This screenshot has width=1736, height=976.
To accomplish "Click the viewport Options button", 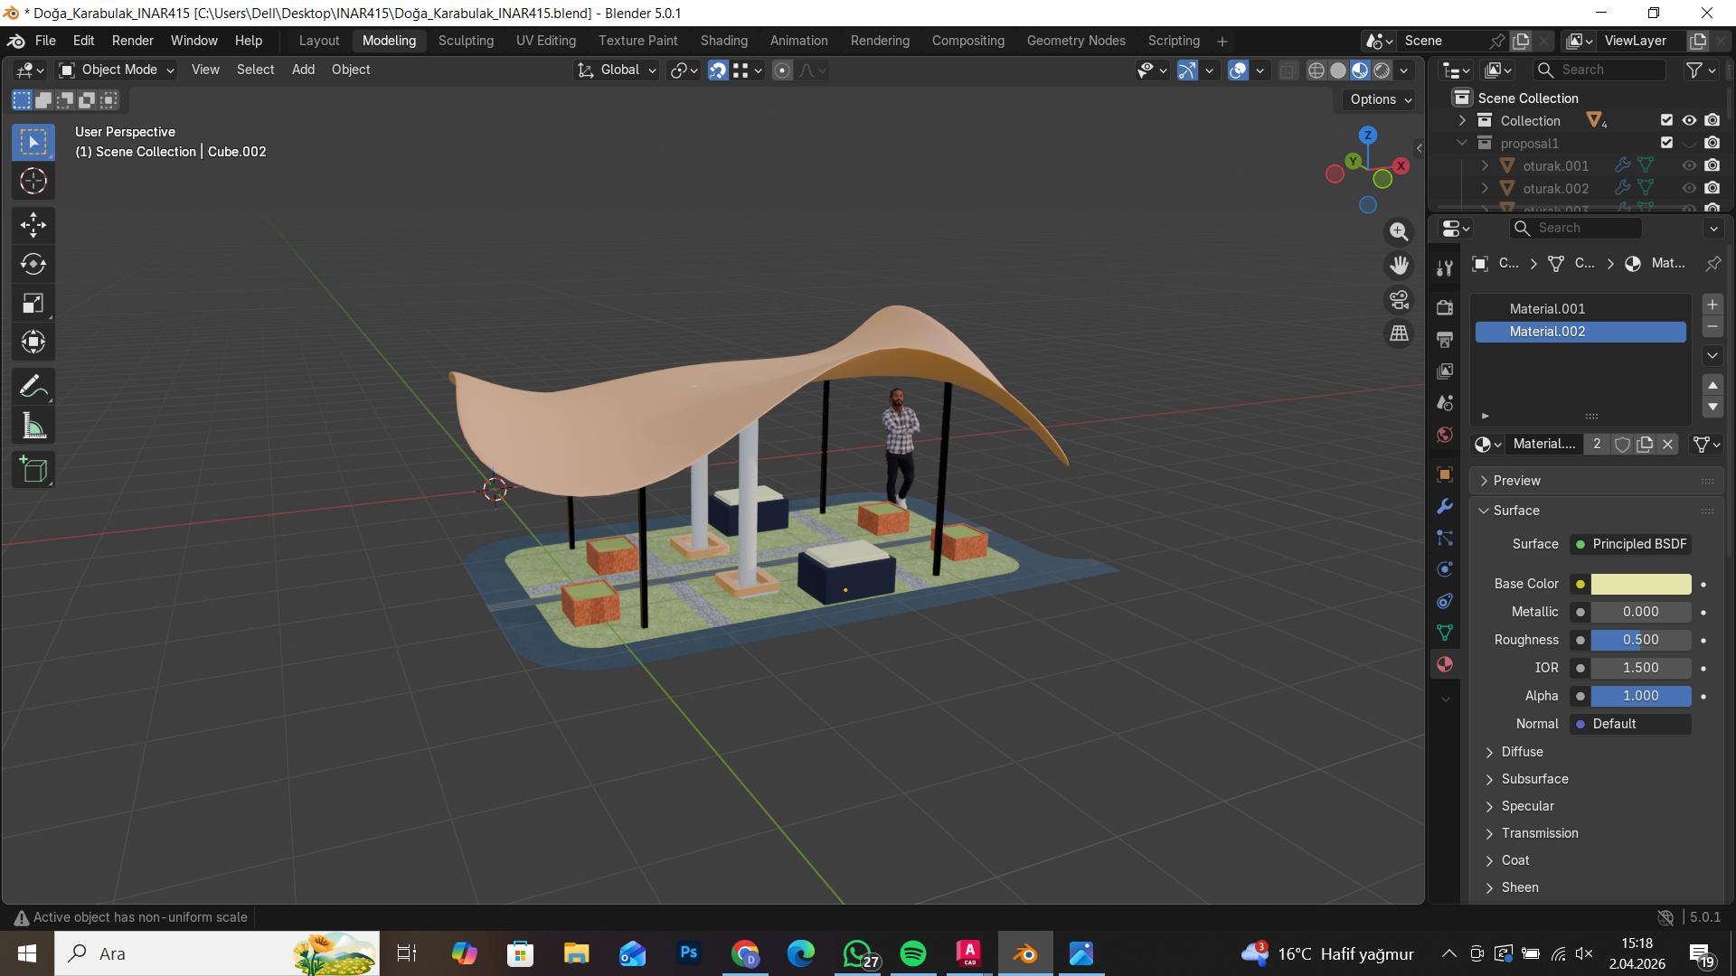I will 1380,99.
